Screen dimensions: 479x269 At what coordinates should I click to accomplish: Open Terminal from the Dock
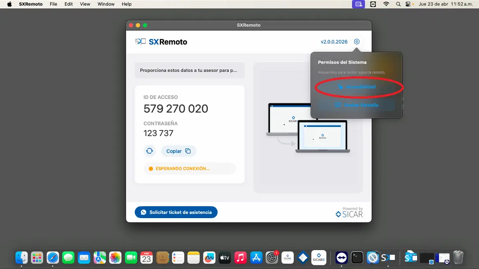pos(357,258)
